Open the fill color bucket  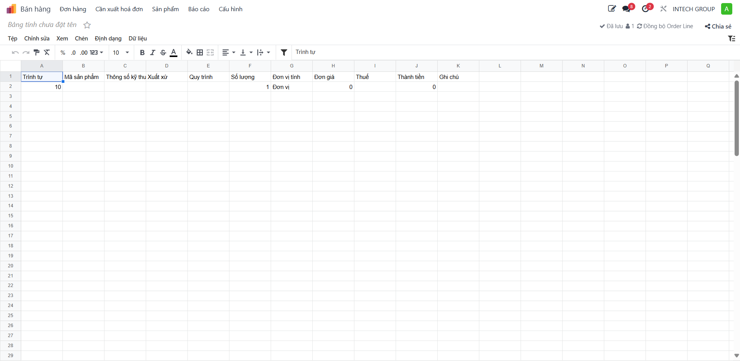pos(189,52)
